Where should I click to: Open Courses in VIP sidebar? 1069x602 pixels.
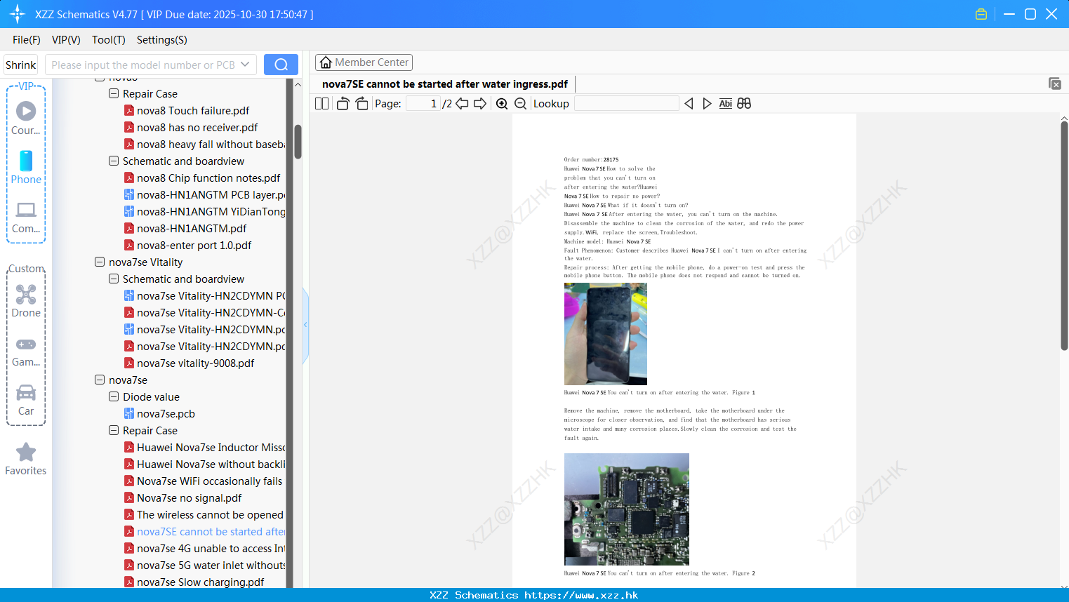26,119
